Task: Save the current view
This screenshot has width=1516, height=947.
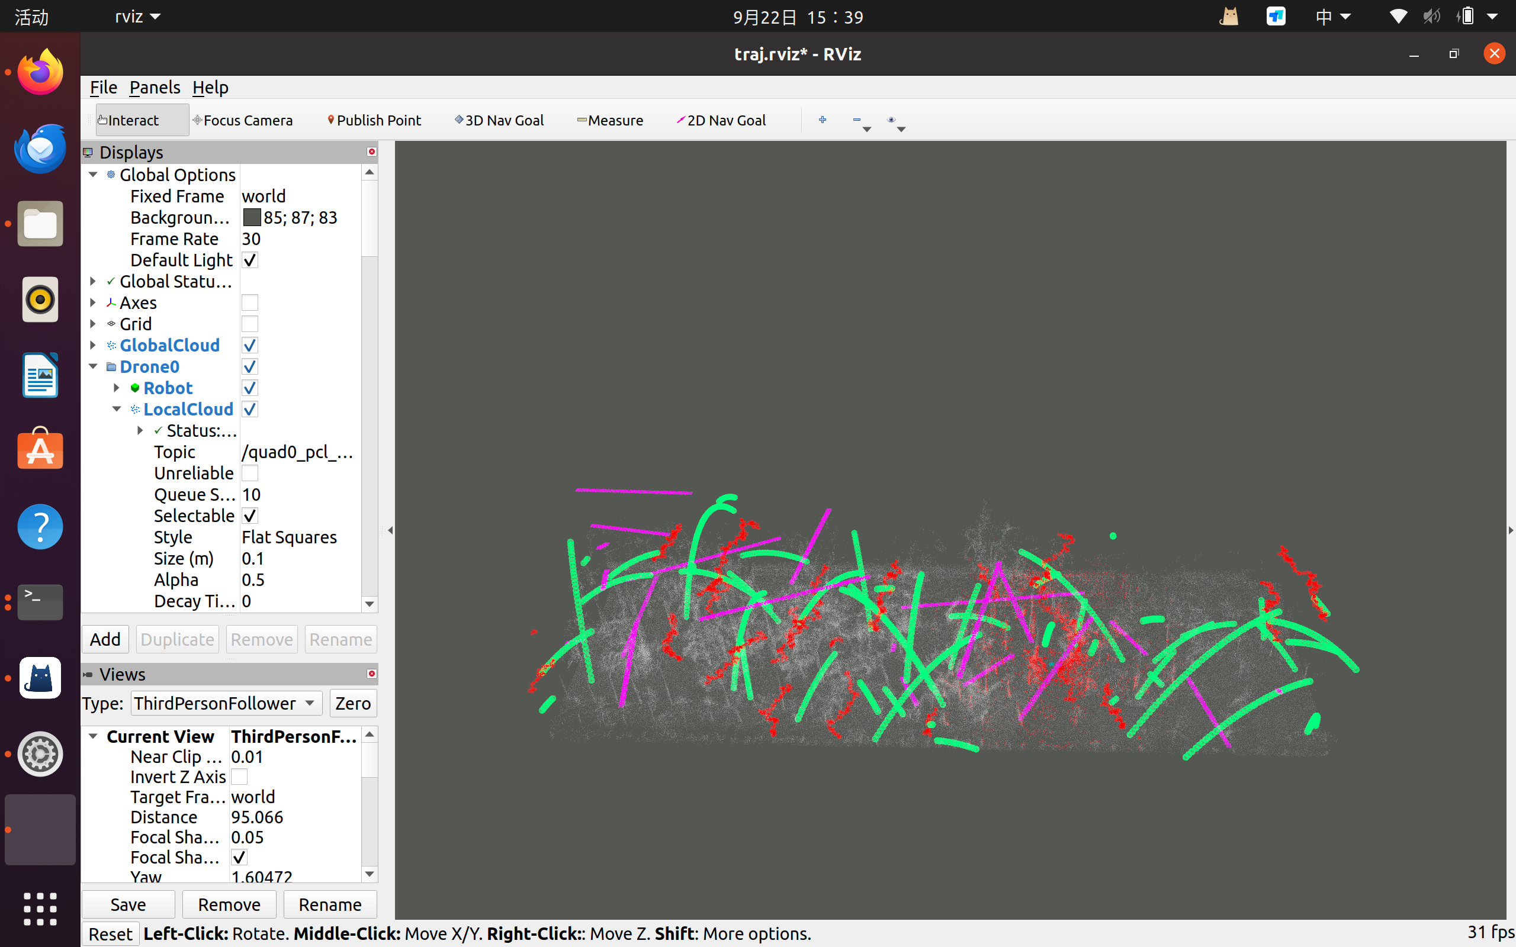Action: [129, 904]
